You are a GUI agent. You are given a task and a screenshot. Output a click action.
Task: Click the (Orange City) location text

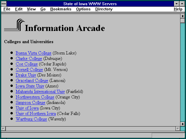pos(68,97)
